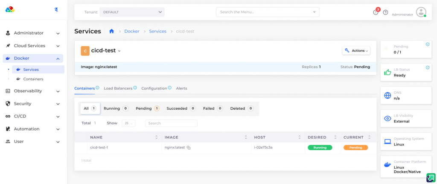
Task: Open the cicd-test-1 container row
Action: click(x=99, y=147)
